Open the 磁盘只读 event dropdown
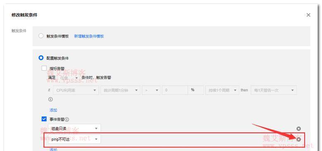The image size is (322, 151). coord(74,128)
